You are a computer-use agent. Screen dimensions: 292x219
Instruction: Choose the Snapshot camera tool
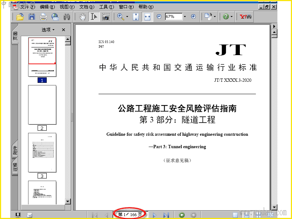click(x=106, y=17)
